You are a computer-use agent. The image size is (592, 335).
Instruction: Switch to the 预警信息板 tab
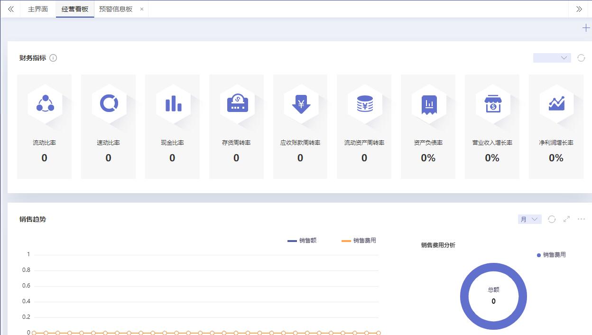pos(116,9)
